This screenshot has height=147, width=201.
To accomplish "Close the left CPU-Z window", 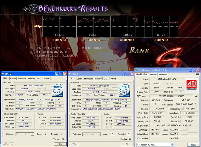I will coord(65,74).
